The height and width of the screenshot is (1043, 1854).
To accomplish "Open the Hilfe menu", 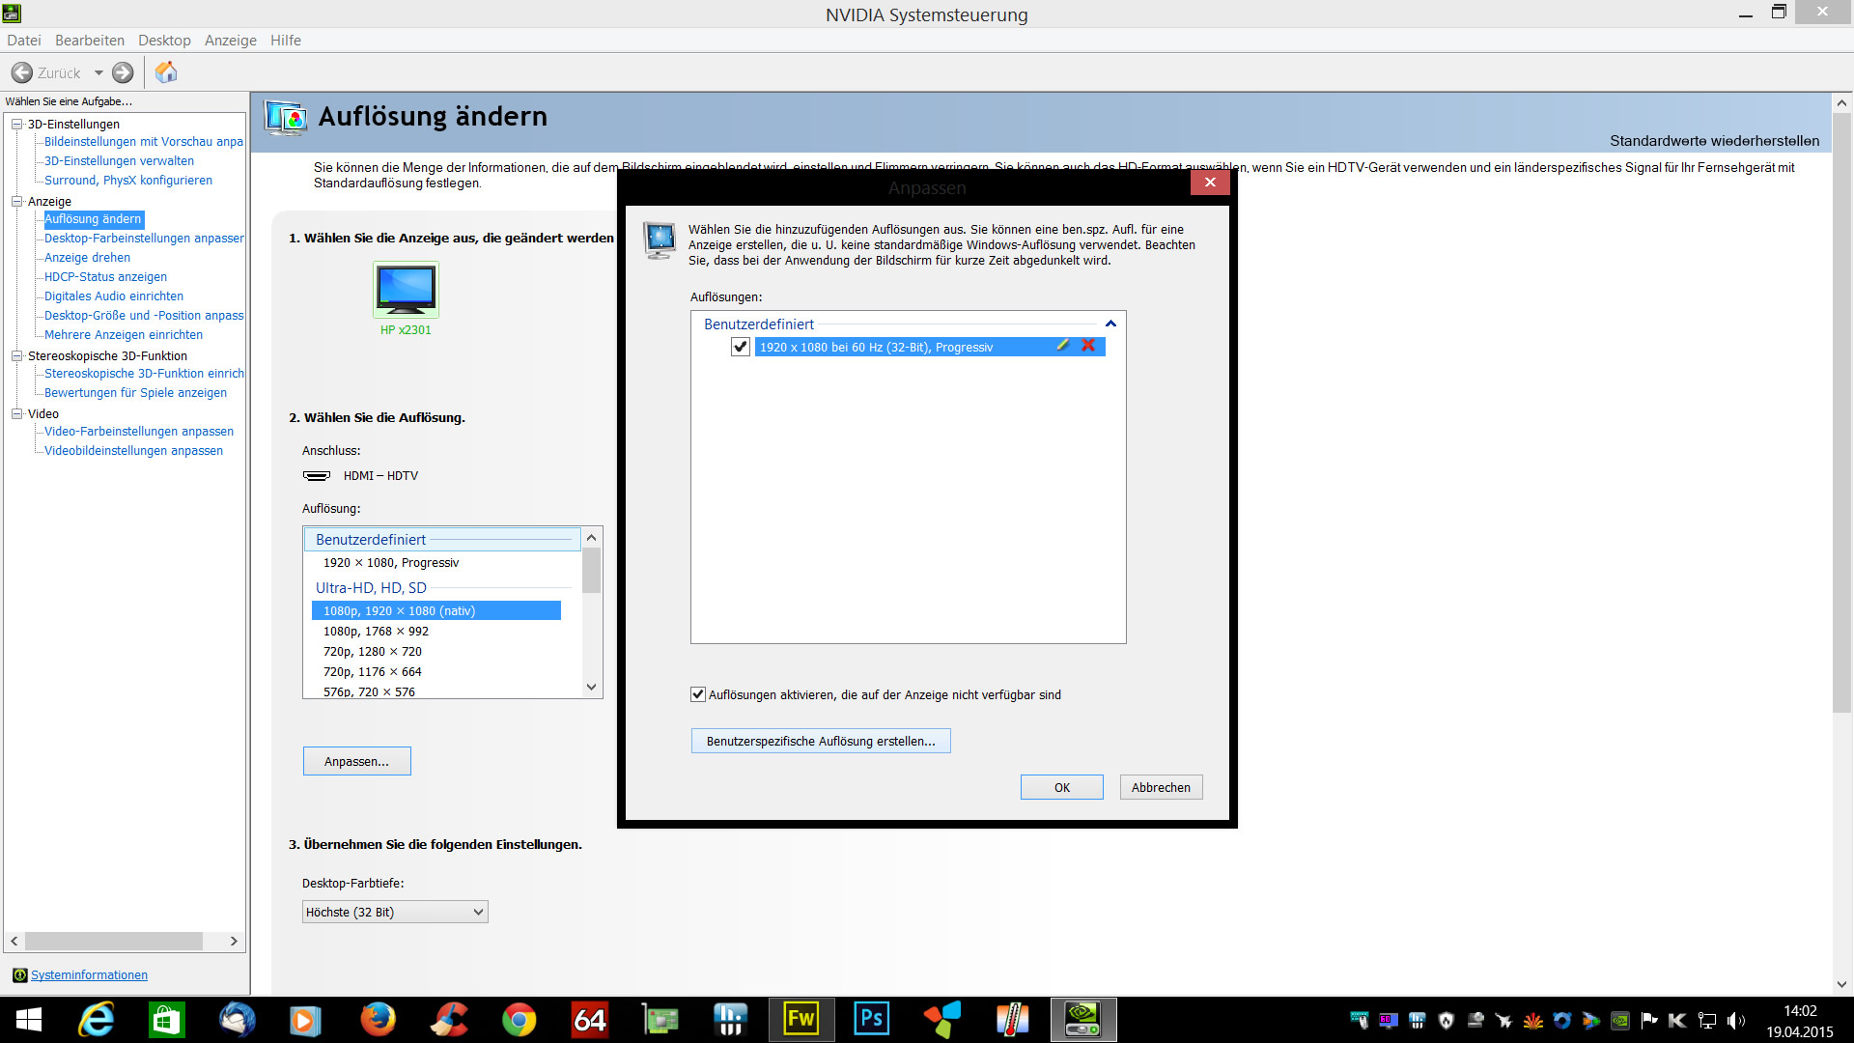I will (285, 41).
